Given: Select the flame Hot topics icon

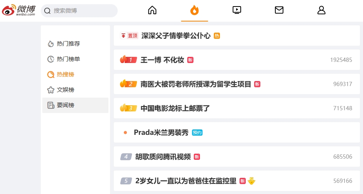Looking at the screenshot, I should coord(195,10).
